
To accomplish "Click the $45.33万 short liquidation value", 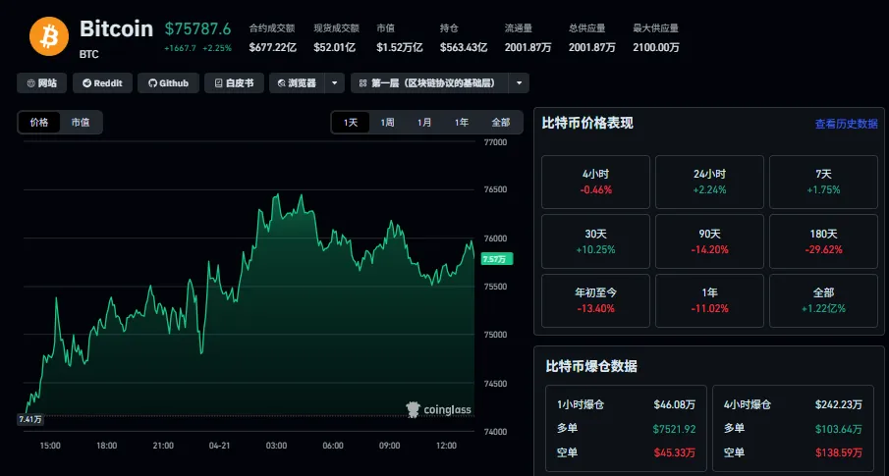I will coord(676,452).
